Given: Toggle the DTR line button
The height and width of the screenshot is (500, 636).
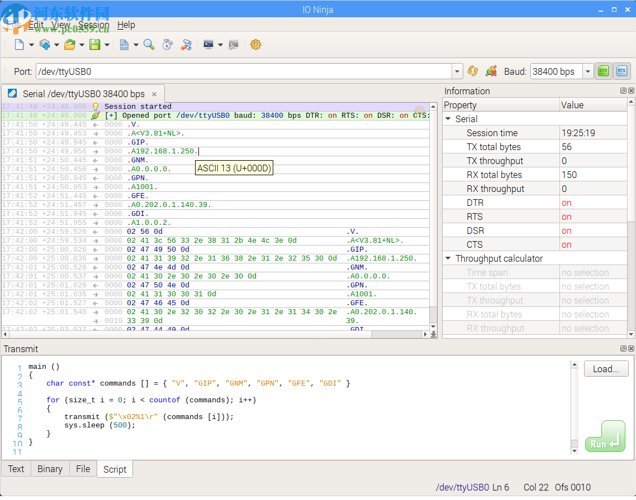Looking at the screenshot, I should 603,71.
